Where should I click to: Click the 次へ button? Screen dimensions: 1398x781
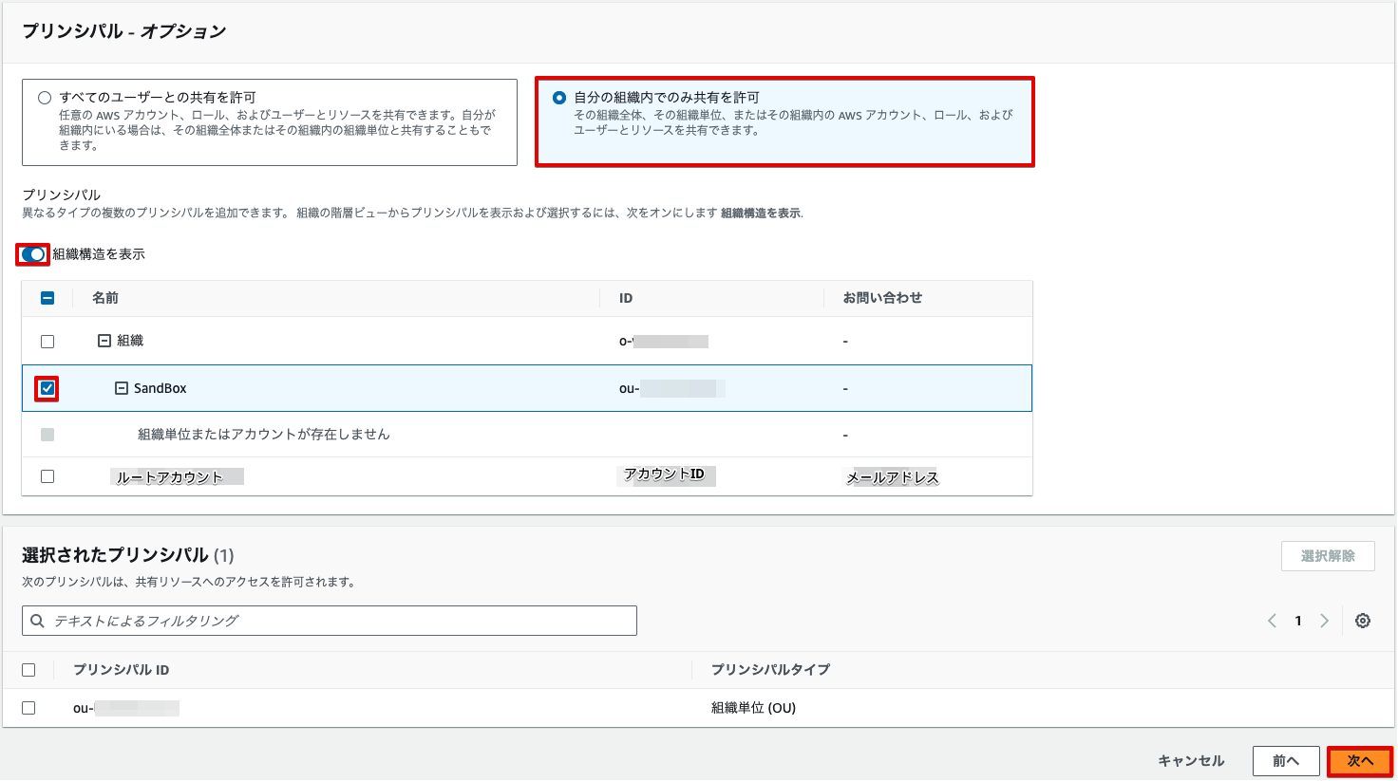pos(1360,761)
